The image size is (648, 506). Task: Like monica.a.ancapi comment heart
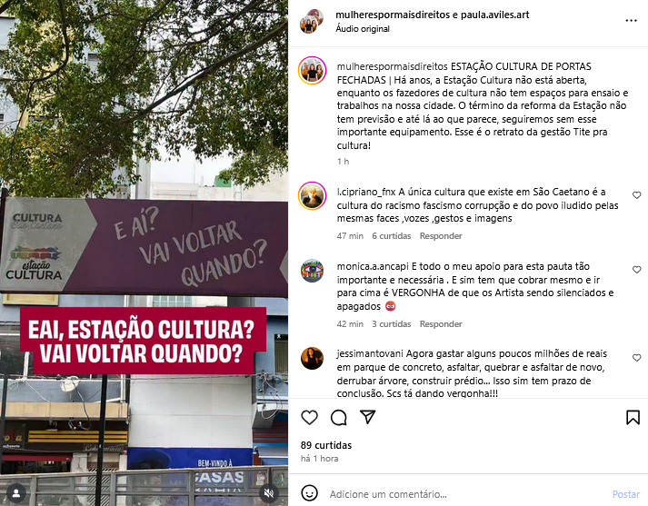[x=636, y=270]
